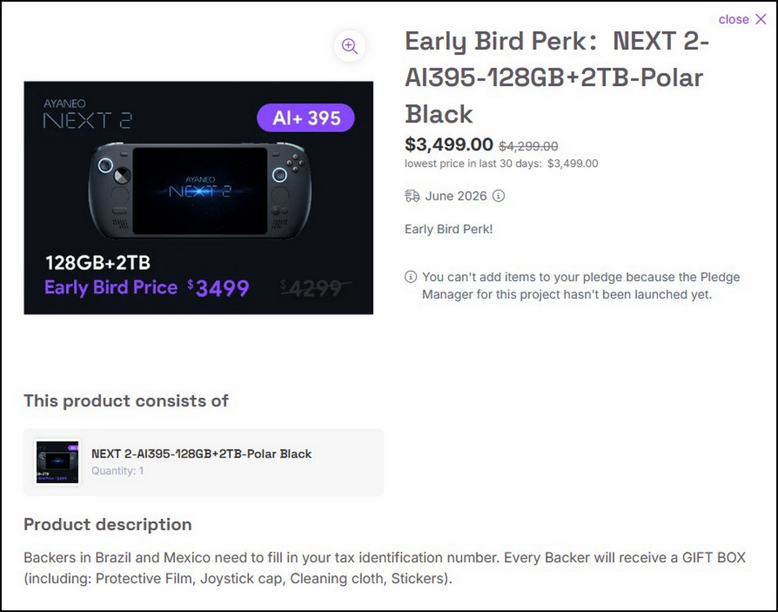Click the Early Bird Price $3499 text on the image

point(147,288)
